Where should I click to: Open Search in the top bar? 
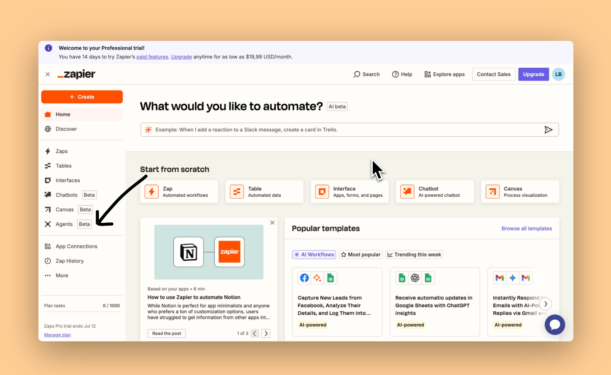[366, 74]
